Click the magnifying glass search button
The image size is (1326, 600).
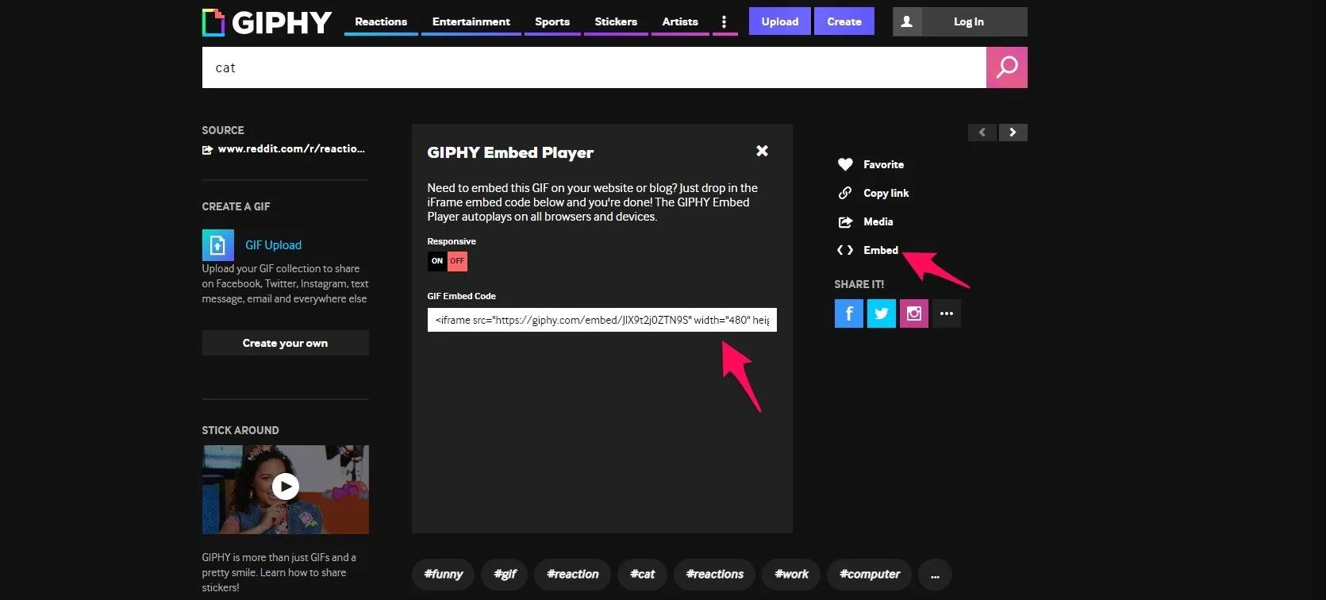click(1006, 67)
